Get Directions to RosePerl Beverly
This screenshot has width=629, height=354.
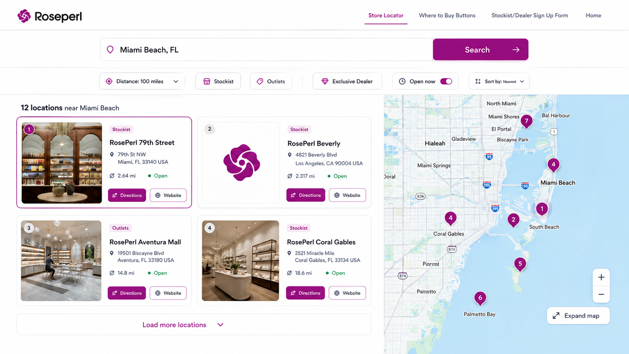[306, 195]
